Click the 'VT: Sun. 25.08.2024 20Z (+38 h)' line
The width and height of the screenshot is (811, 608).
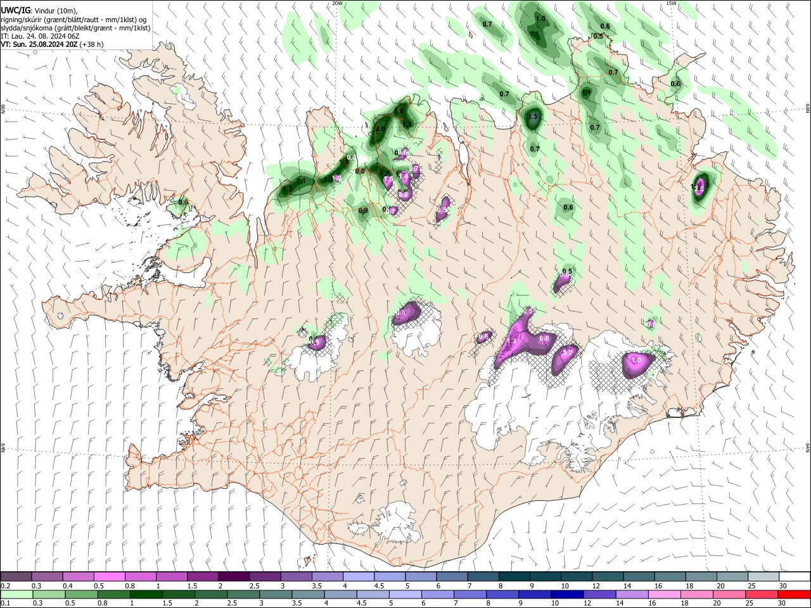click(52, 44)
